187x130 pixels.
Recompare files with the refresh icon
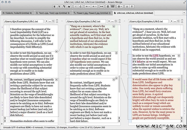(x=81, y=7)
